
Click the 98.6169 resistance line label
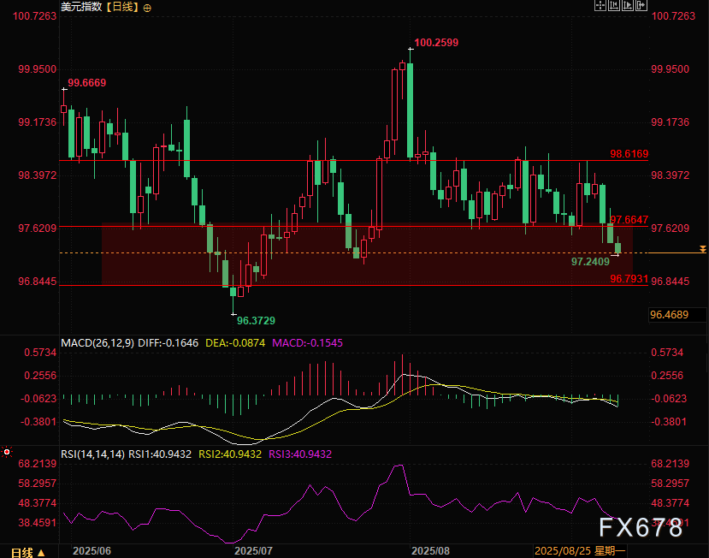click(629, 154)
